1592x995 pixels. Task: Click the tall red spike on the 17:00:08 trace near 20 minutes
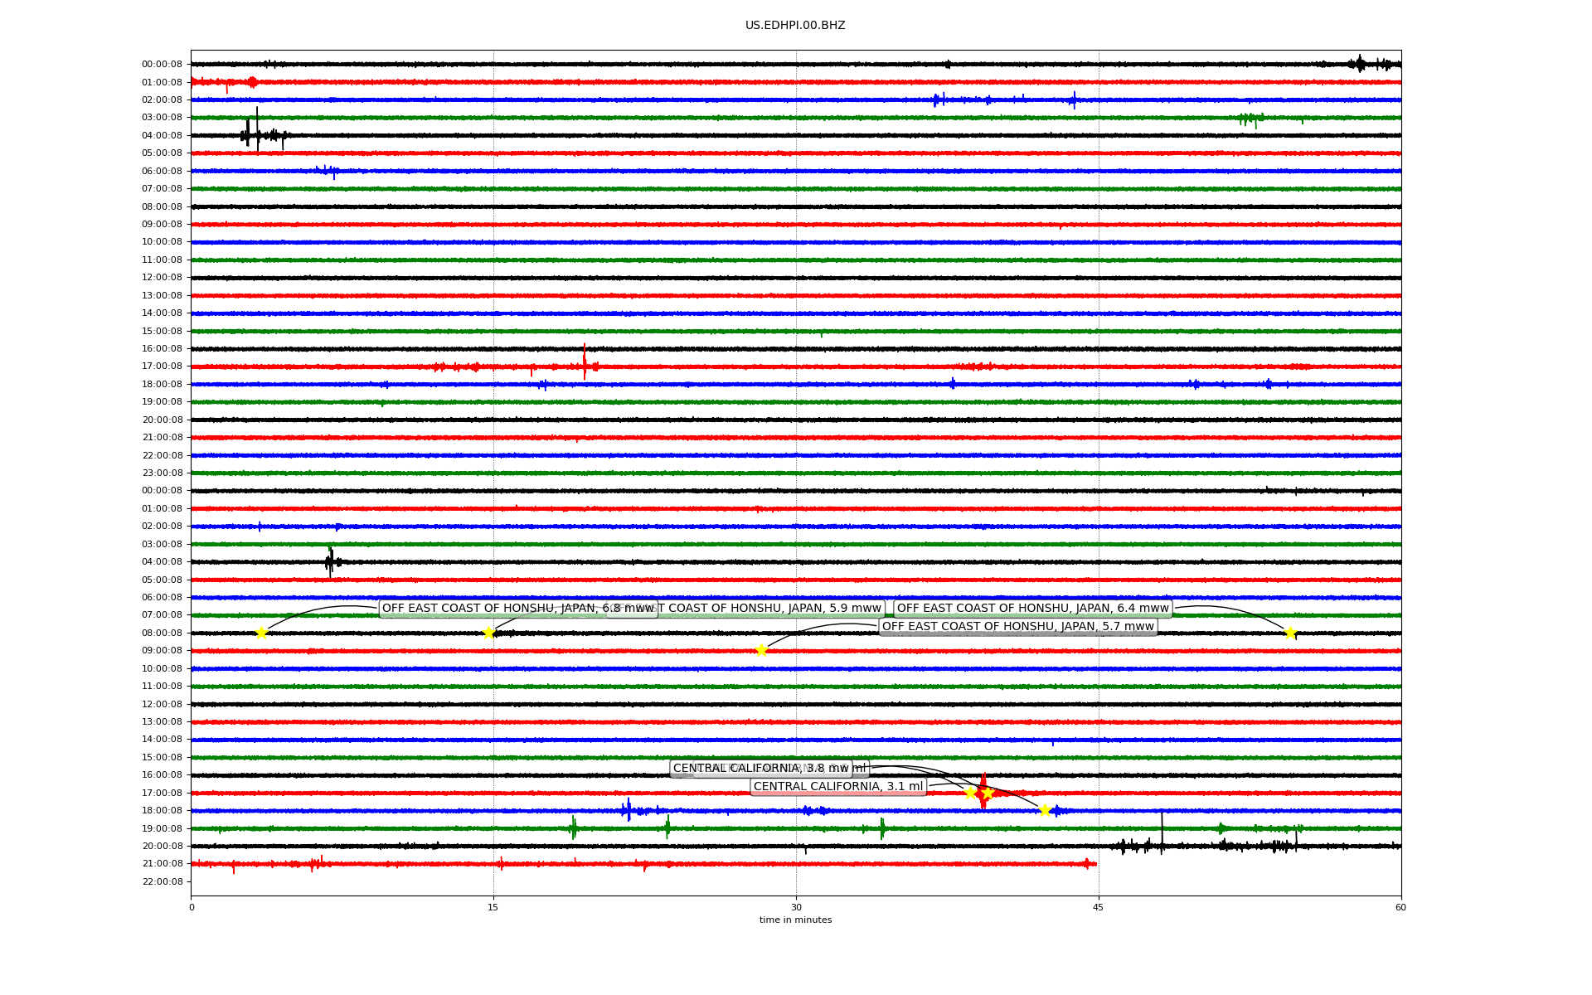point(585,361)
